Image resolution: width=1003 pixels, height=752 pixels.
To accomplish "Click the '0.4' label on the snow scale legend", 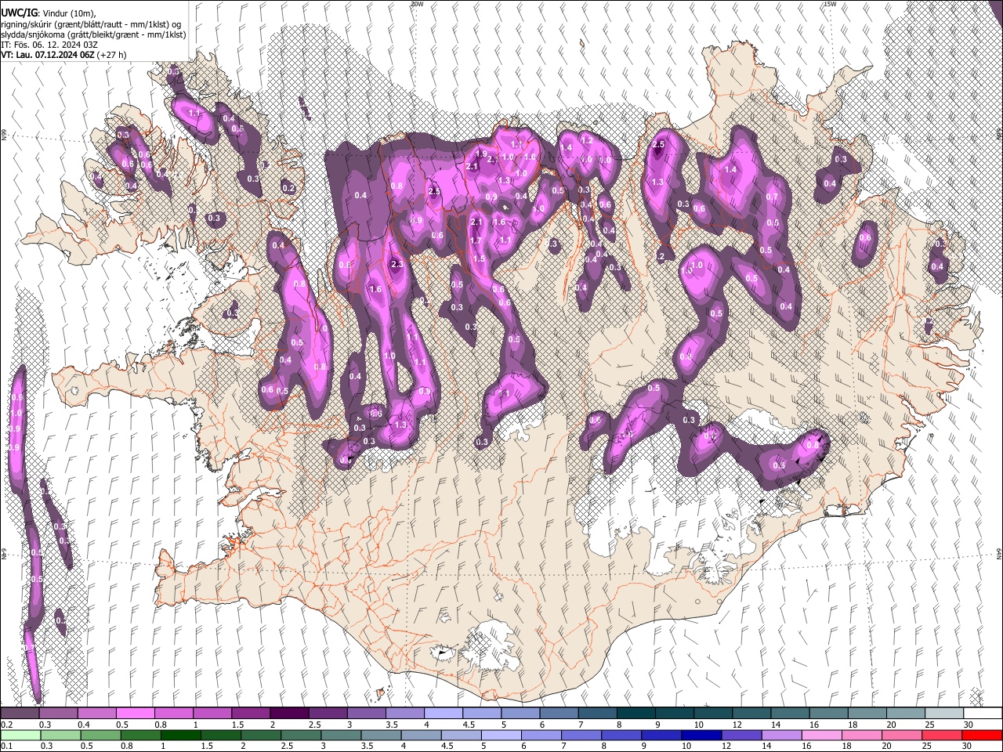I will point(83,725).
